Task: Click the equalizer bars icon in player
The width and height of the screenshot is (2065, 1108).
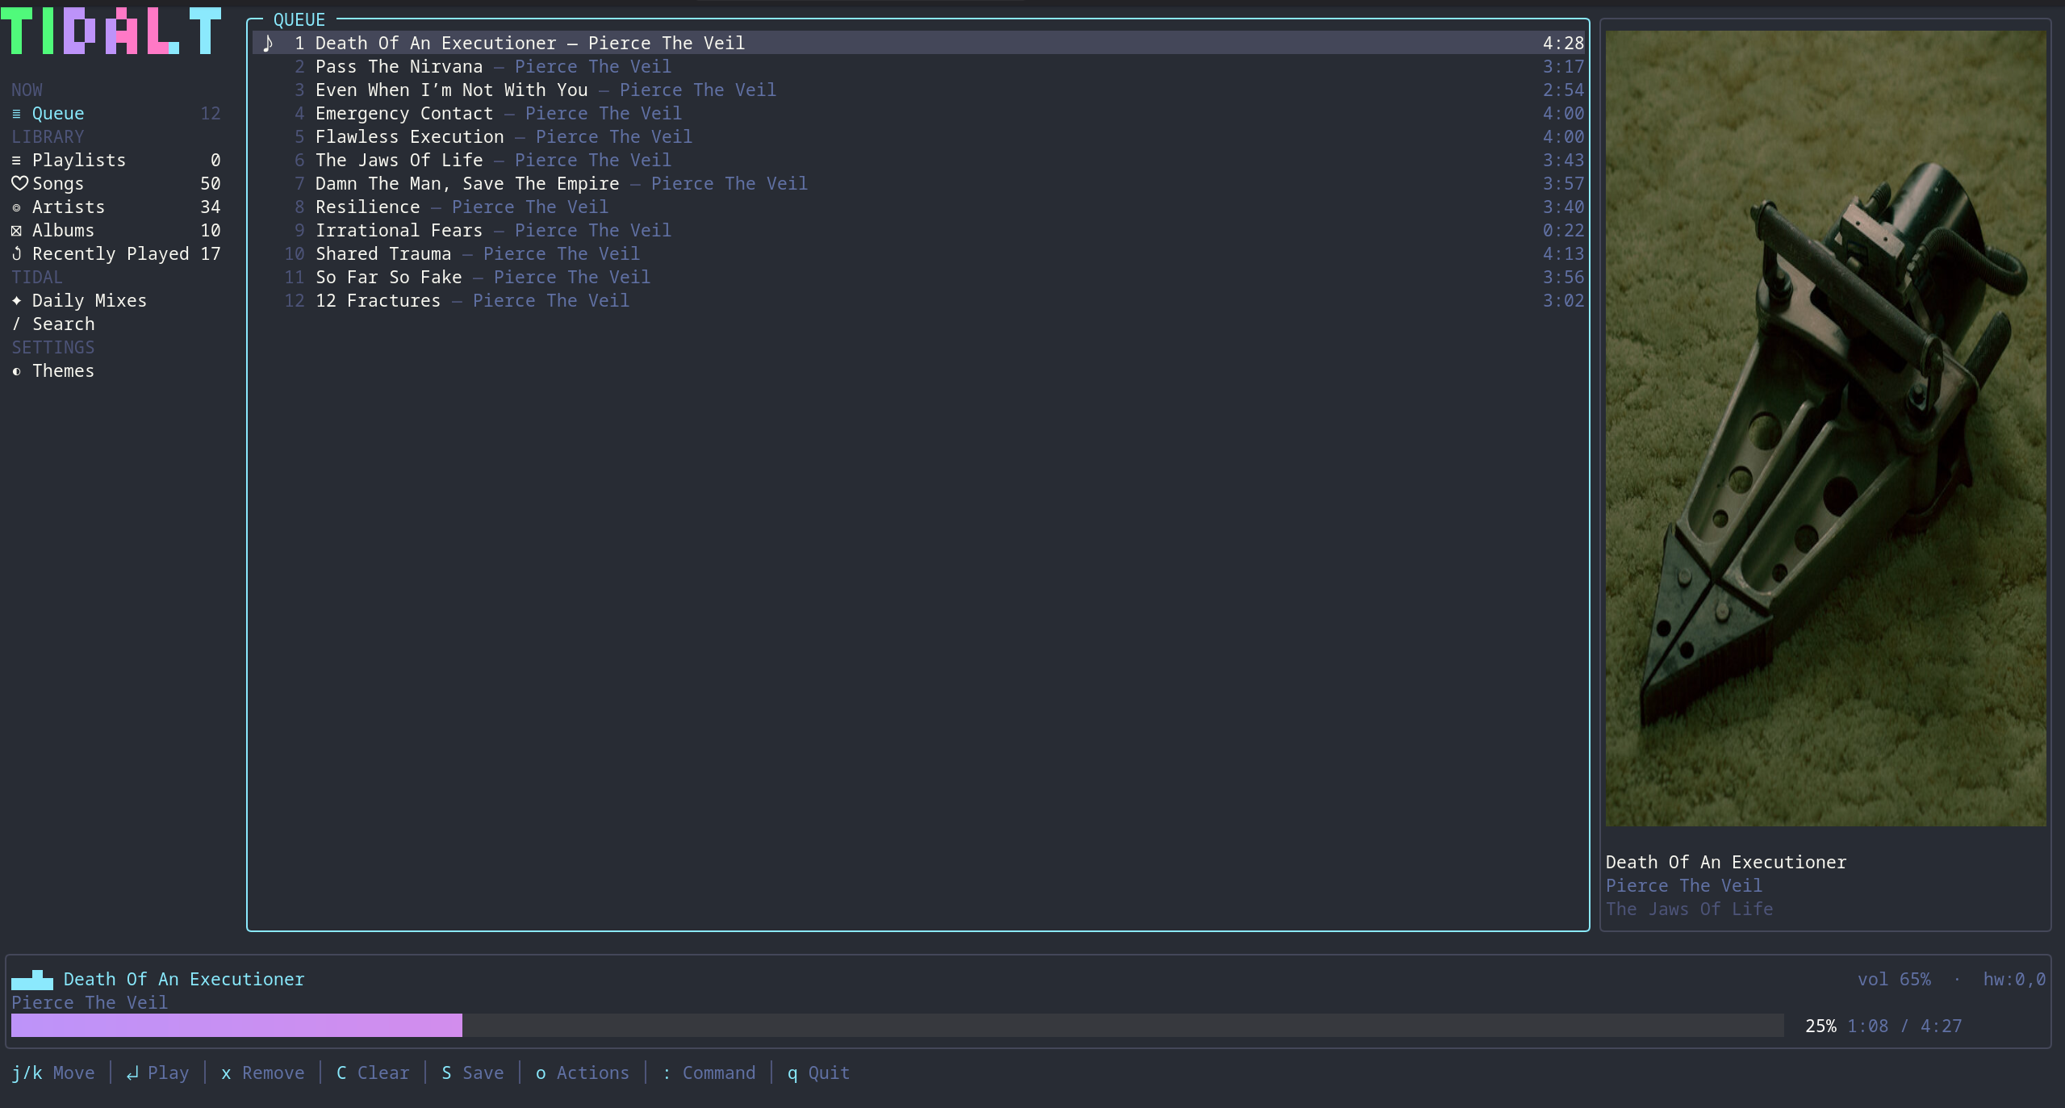Action: click(x=32, y=980)
